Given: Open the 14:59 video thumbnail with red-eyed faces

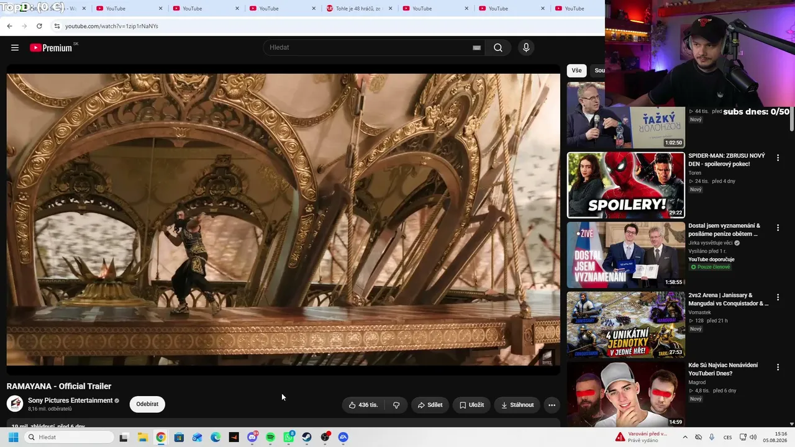Looking at the screenshot, I should point(625,394).
